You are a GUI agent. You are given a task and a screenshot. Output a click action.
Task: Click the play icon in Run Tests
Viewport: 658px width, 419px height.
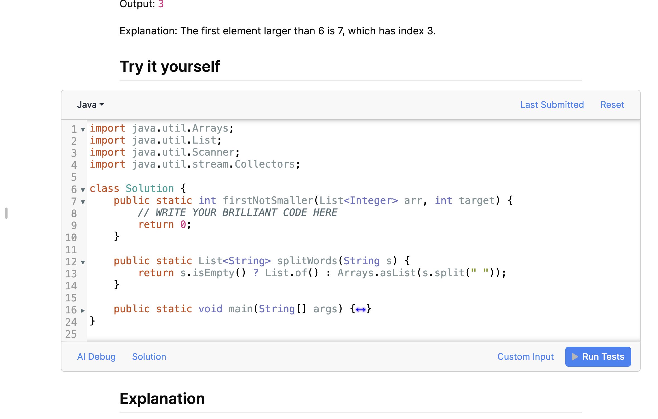pos(574,356)
